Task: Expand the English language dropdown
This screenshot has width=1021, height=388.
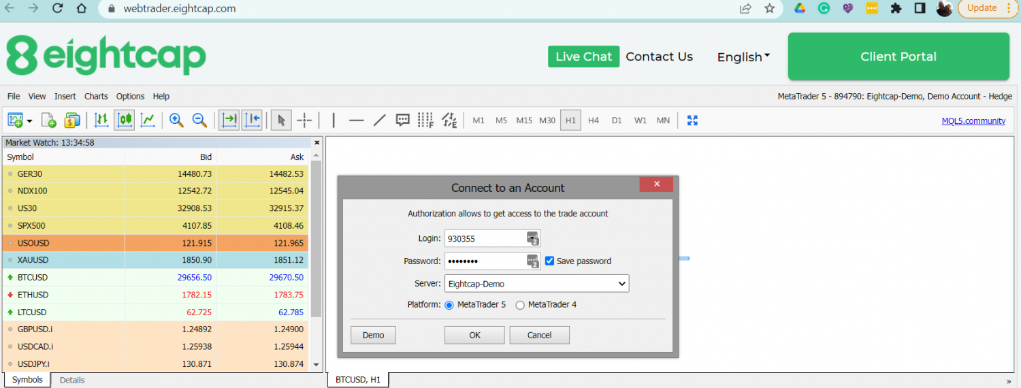Action: click(x=743, y=57)
